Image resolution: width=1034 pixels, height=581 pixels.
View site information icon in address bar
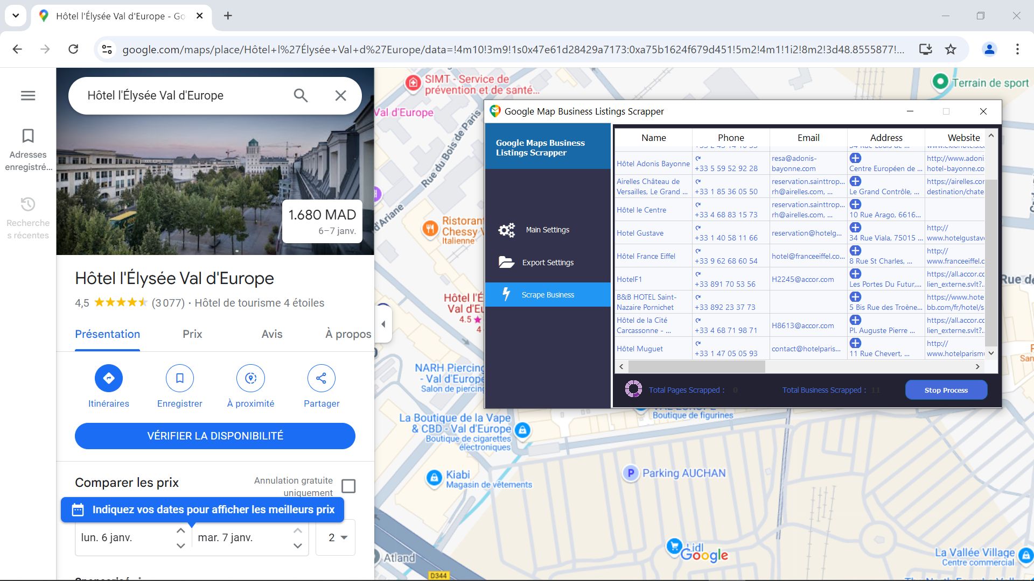pyautogui.click(x=107, y=49)
